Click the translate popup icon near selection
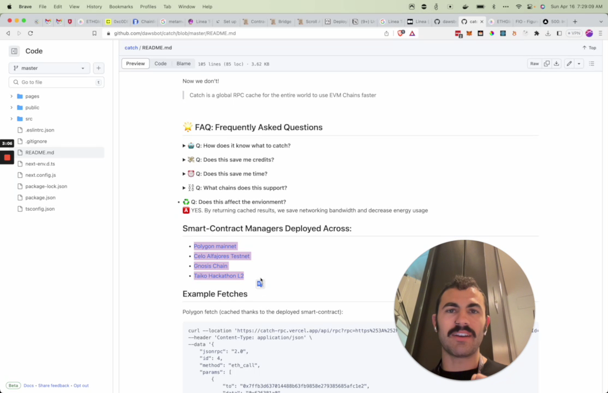Viewport: 608px width, 393px height. (x=260, y=284)
